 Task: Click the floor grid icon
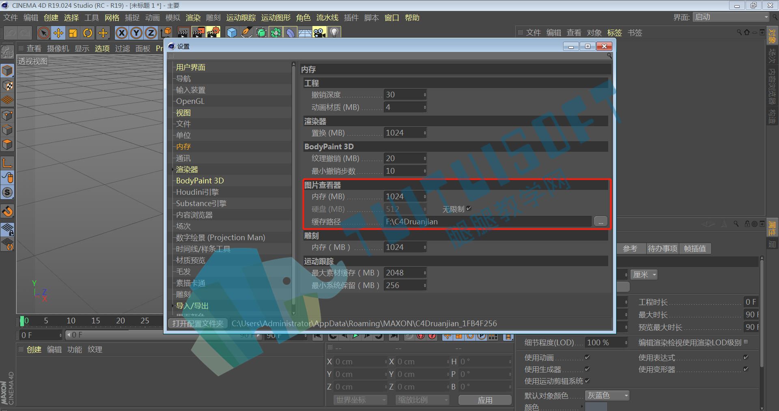pos(305,32)
